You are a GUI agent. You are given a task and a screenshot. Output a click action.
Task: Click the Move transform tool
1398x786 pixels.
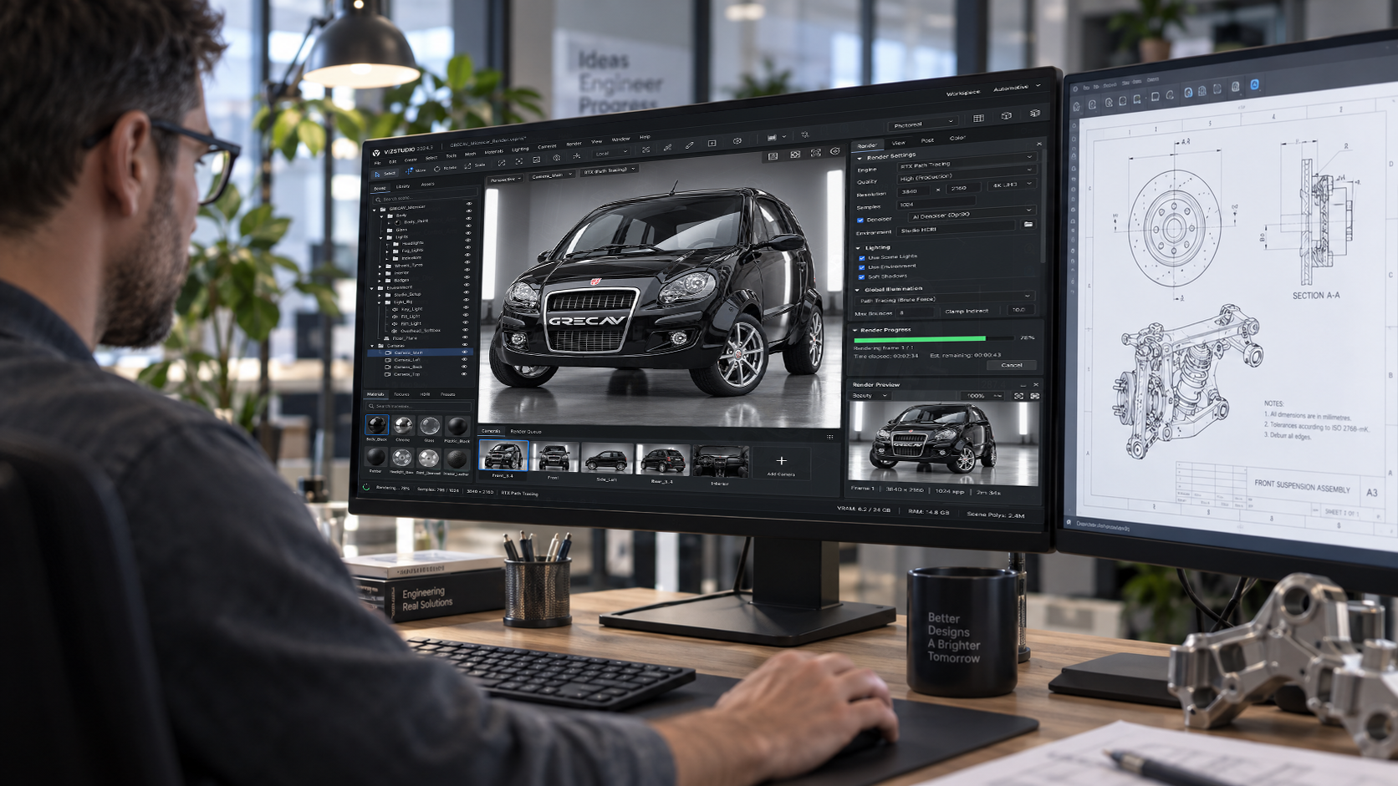pos(416,170)
